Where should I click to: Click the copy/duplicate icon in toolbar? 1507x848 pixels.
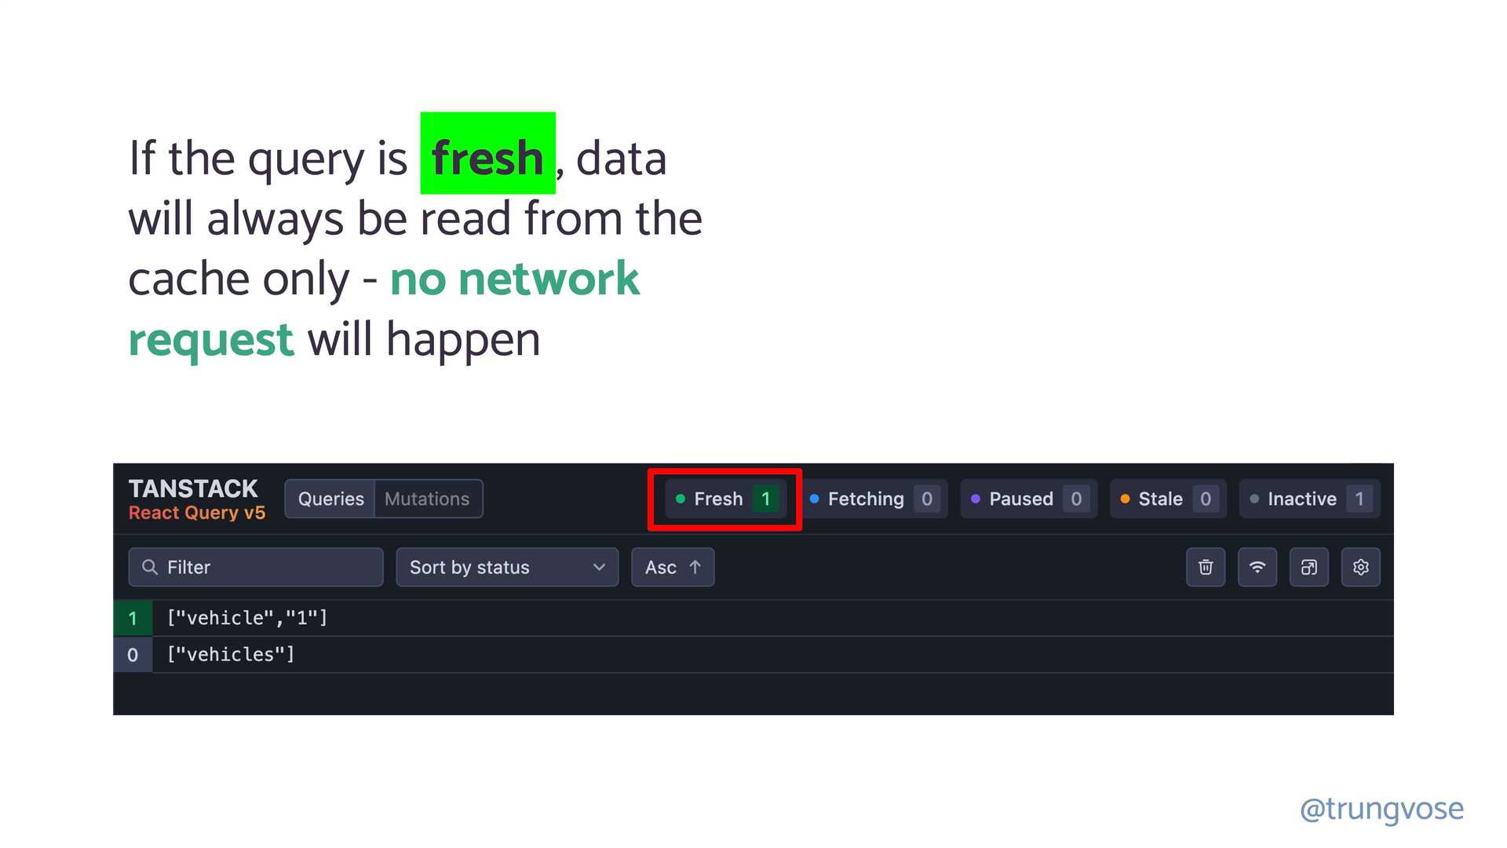[1309, 568]
